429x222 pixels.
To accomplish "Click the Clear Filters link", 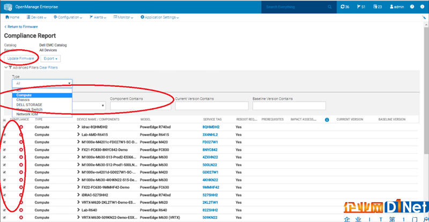I will coord(48,68).
